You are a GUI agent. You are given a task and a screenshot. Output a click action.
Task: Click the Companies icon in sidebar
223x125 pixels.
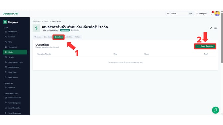(x=6, y=47)
